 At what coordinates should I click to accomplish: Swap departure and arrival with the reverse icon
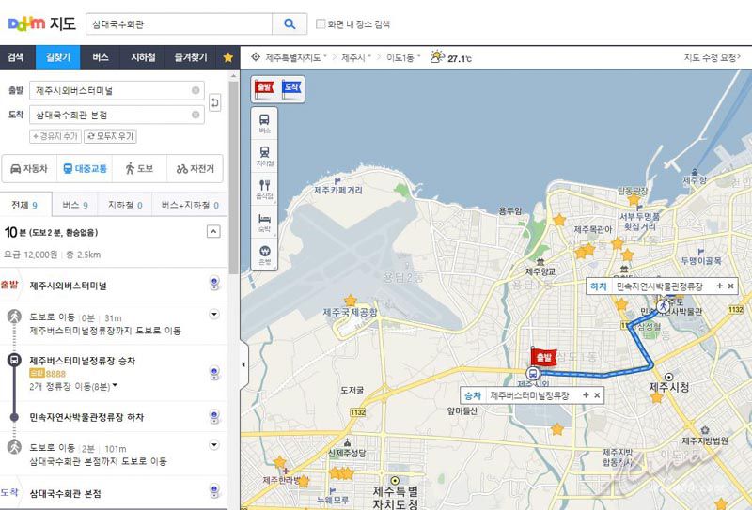pyautogui.click(x=215, y=102)
